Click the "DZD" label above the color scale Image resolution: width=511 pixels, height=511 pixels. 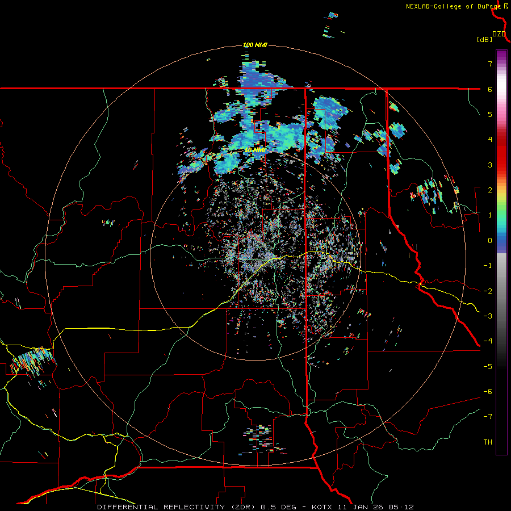[x=499, y=33]
